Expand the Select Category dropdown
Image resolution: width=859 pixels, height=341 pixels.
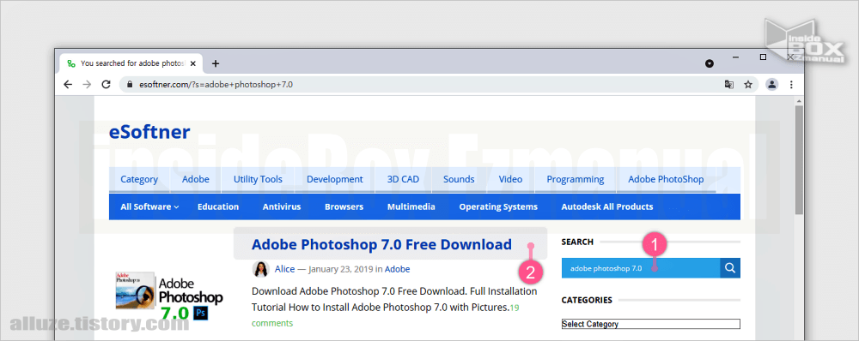pos(651,324)
